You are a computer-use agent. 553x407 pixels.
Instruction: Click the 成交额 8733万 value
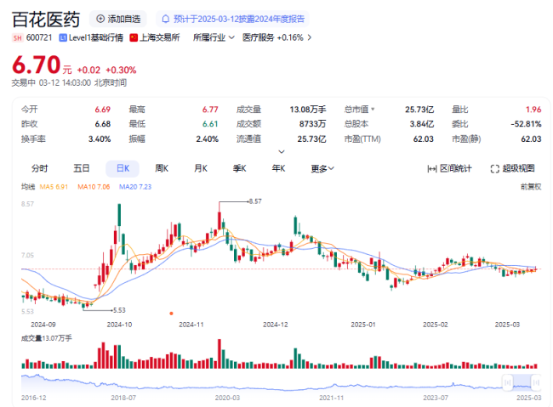[x=313, y=124]
